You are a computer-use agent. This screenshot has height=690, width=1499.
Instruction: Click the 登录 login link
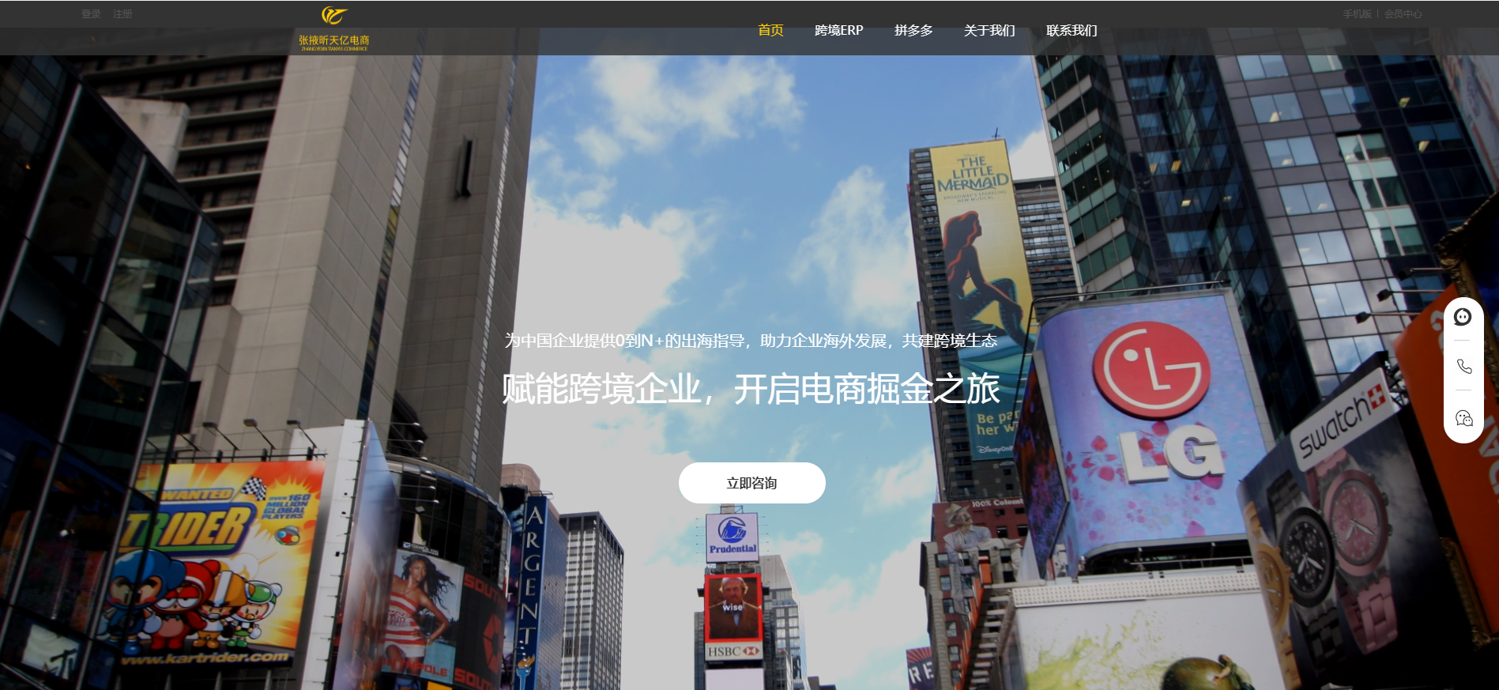(91, 14)
